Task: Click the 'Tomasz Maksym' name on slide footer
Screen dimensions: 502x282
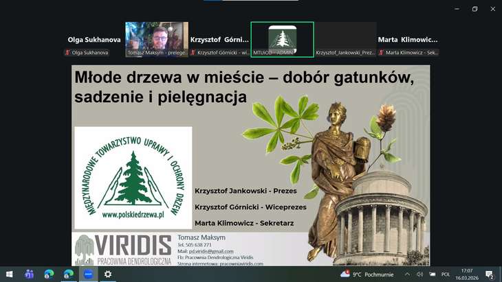Action: [x=201, y=237]
